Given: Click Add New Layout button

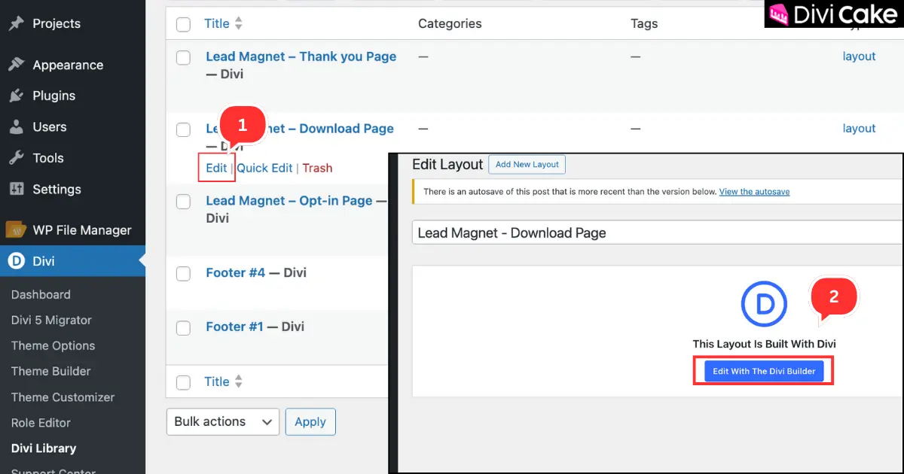Looking at the screenshot, I should [527, 164].
